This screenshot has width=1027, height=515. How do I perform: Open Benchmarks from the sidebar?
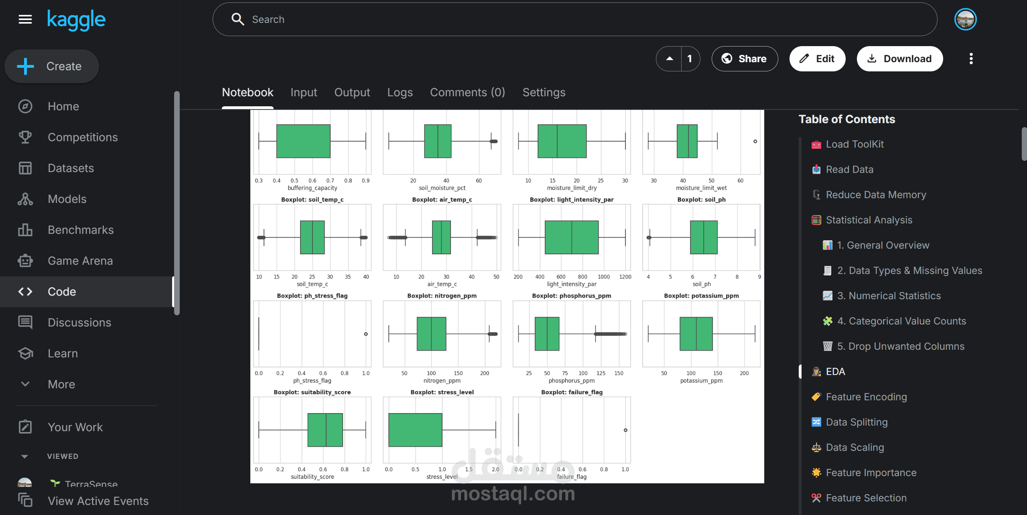(80, 230)
